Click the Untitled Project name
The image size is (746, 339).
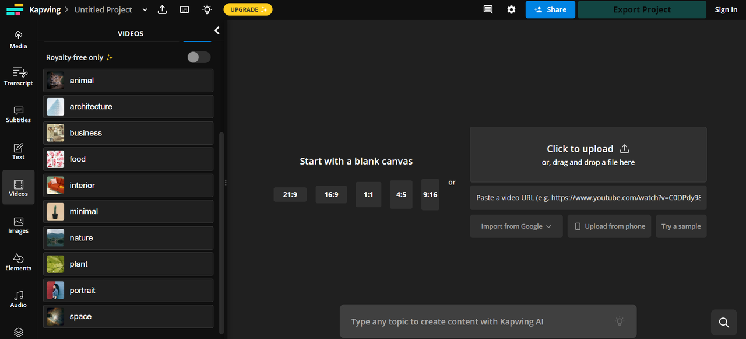click(x=103, y=10)
